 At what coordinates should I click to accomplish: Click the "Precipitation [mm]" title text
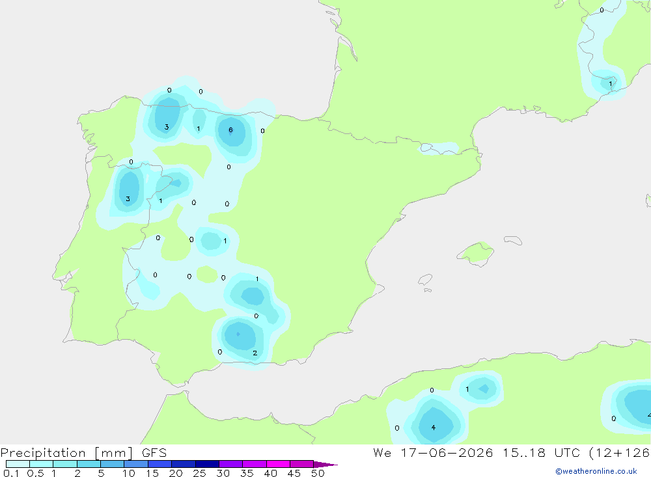click(x=67, y=453)
